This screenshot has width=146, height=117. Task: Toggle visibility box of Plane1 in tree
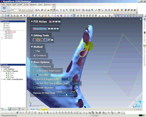pyautogui.click(x=4, y=34)
